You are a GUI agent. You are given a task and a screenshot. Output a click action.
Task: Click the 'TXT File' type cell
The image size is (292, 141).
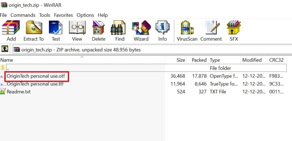[218, 92]
